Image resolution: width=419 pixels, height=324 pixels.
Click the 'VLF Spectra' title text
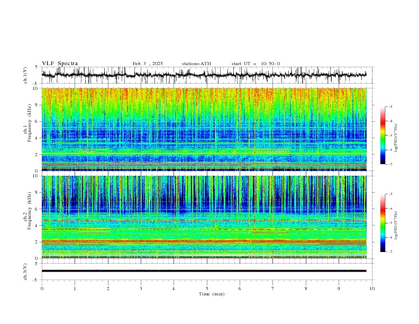pyautogui.click(x=60, y=64)
